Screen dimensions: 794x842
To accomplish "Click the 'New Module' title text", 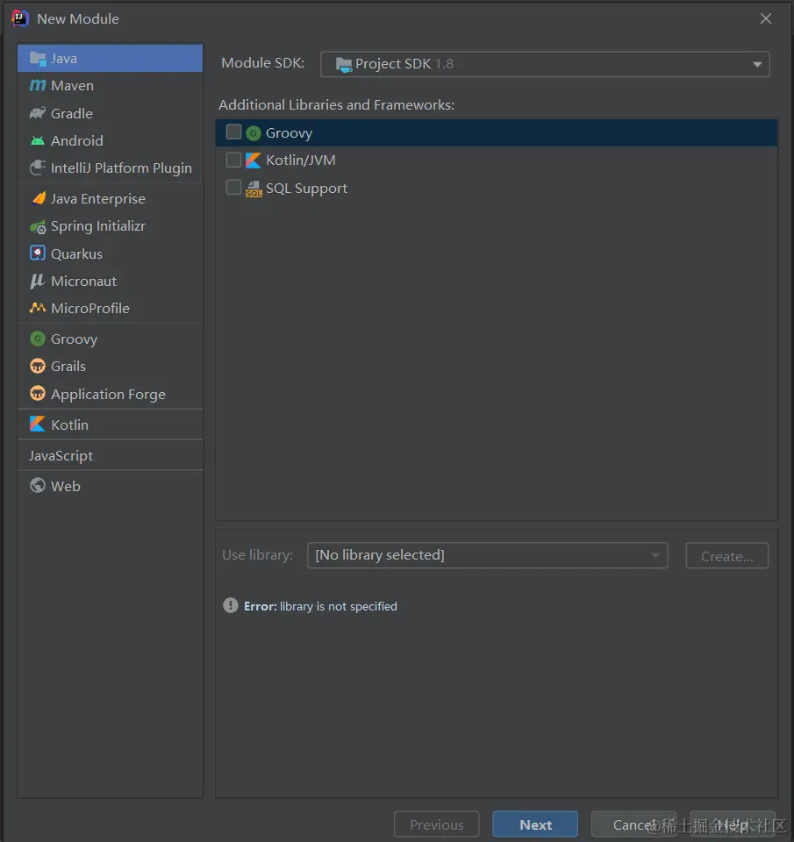I will tap(78, 18).
